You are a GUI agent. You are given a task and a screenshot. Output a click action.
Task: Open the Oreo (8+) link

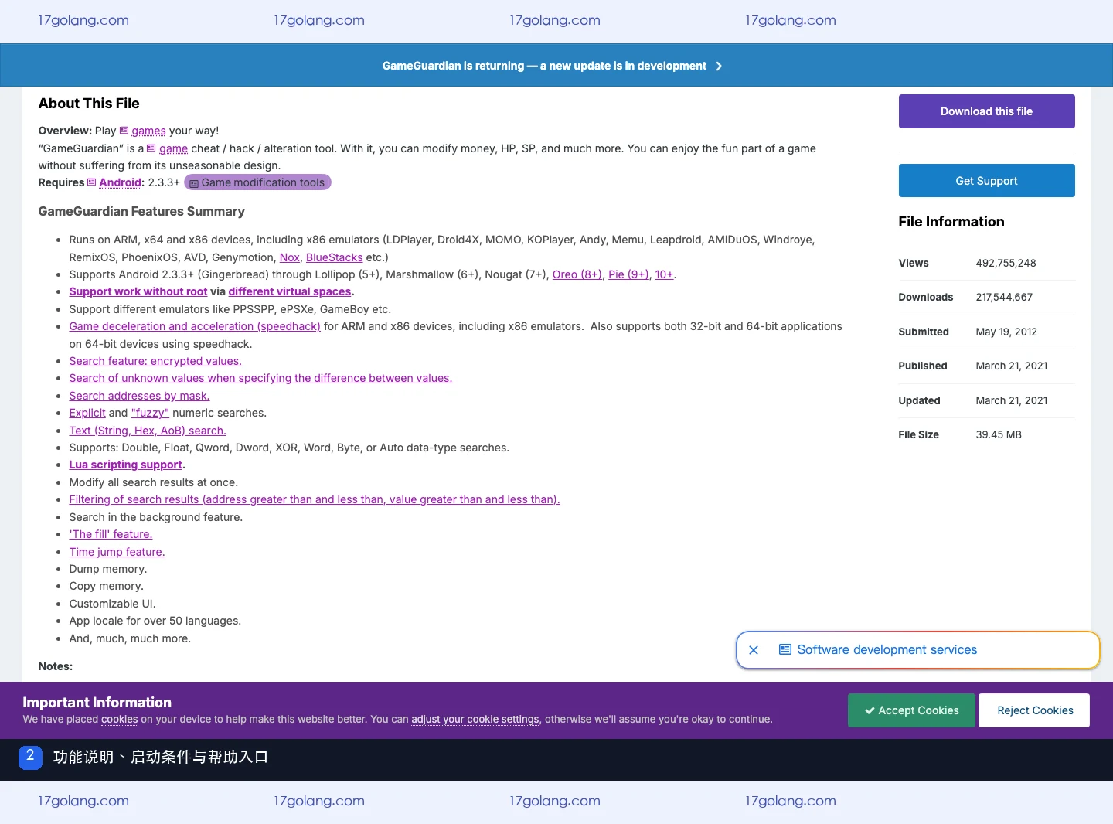click(x=577, y=274)
